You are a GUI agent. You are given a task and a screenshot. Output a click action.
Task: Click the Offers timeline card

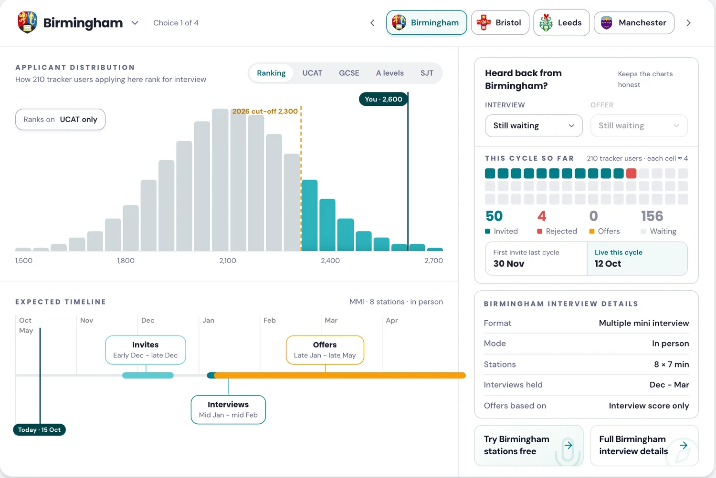325,350
